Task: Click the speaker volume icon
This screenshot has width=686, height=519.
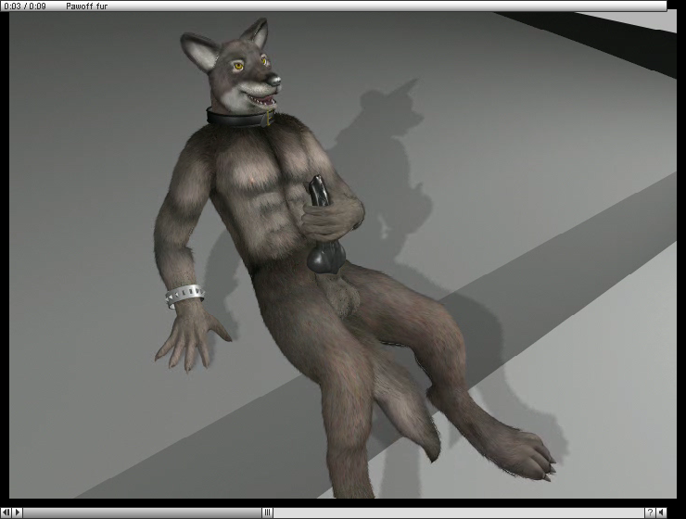Action: 662,513
